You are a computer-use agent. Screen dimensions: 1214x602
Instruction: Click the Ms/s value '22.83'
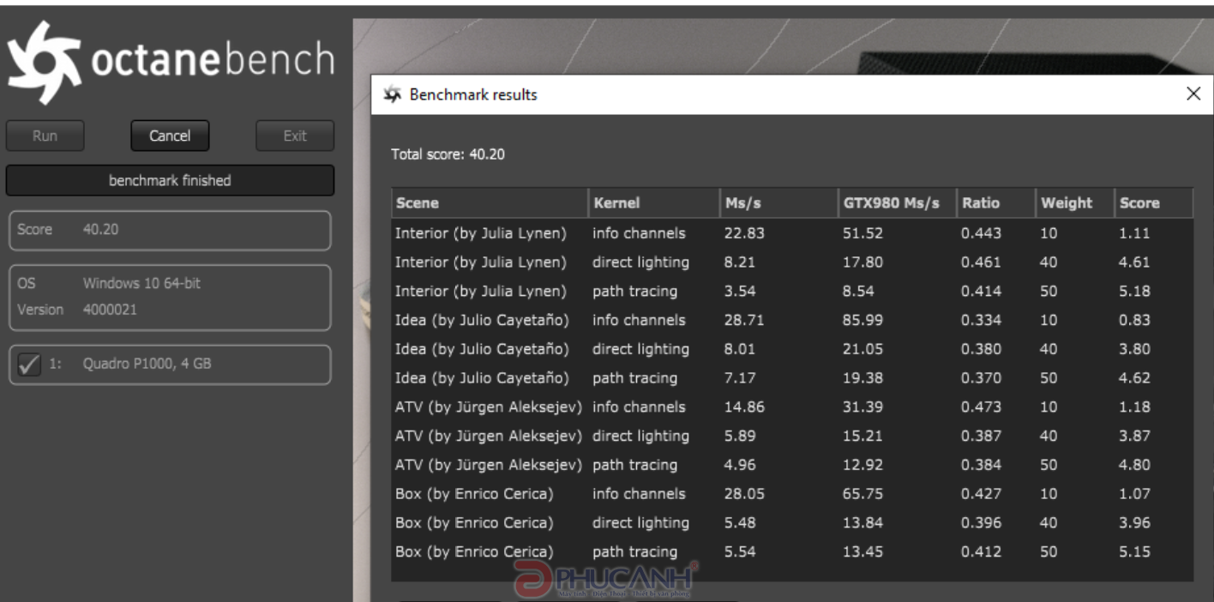tap(744, 233)
